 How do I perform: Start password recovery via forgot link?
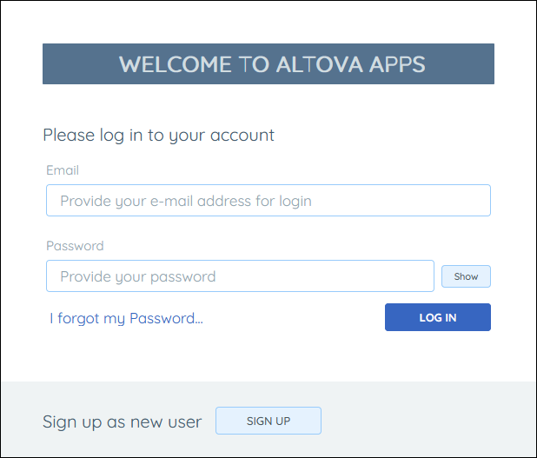pos(126,318)
